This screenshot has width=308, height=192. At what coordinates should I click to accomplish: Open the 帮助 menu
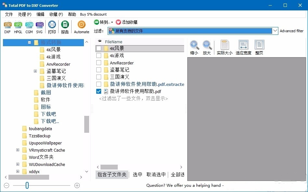pyautogui.click(x=72, y=14)
